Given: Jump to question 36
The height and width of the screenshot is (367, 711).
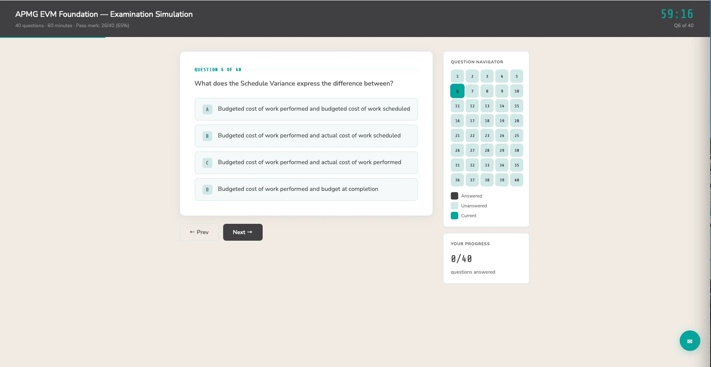Looking at the screenshot, I should 457,180.
